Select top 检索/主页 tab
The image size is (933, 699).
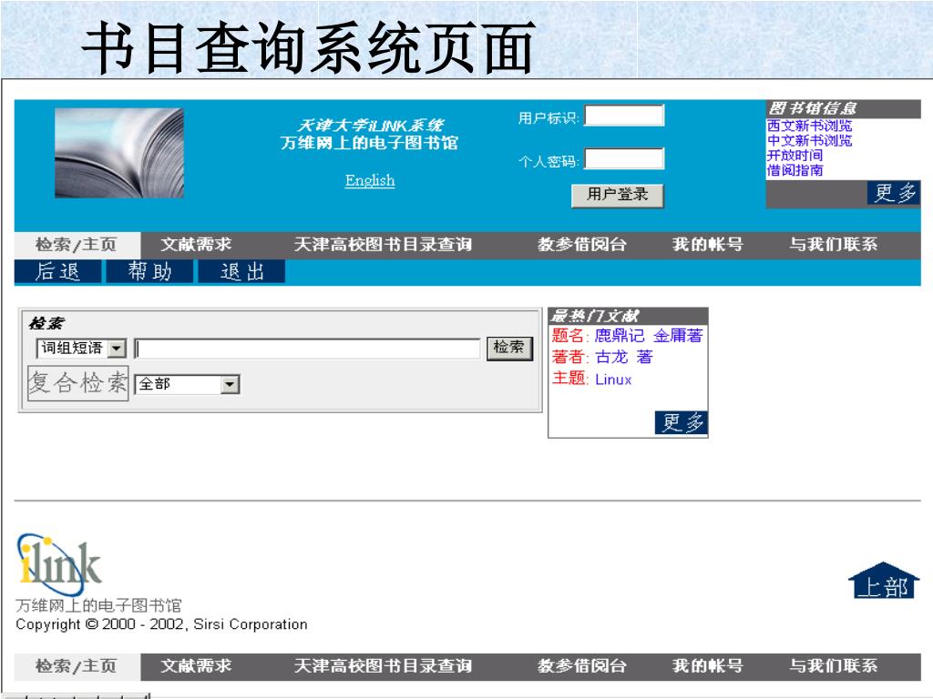[77, 245]
